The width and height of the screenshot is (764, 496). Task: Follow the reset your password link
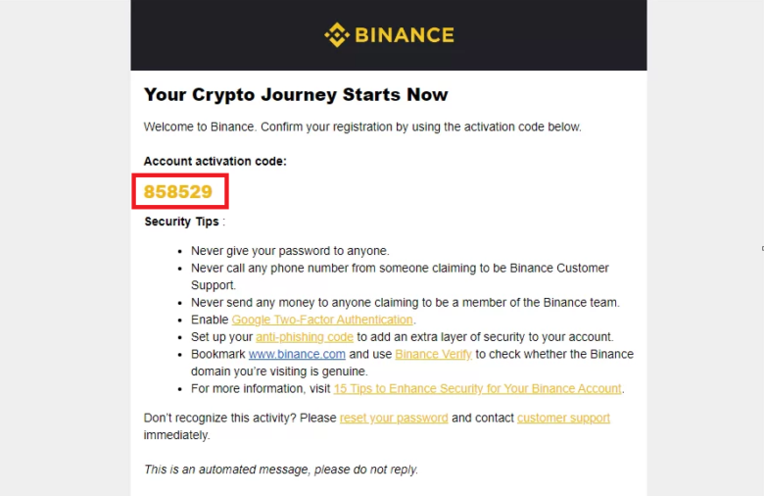coord(394,418)
